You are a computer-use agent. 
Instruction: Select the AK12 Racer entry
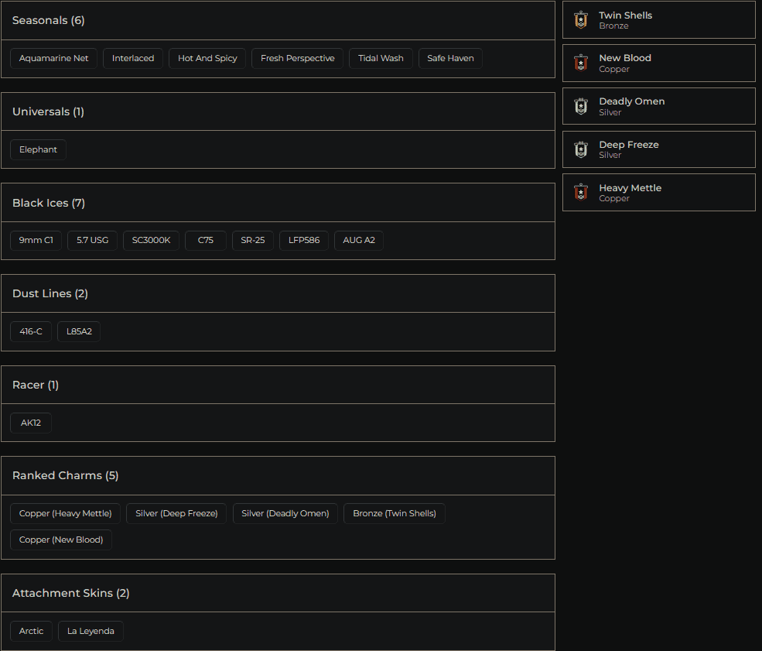click(30, 422)
